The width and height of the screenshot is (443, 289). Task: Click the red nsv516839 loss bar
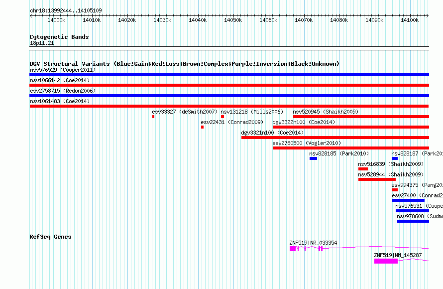click(363, 169)
